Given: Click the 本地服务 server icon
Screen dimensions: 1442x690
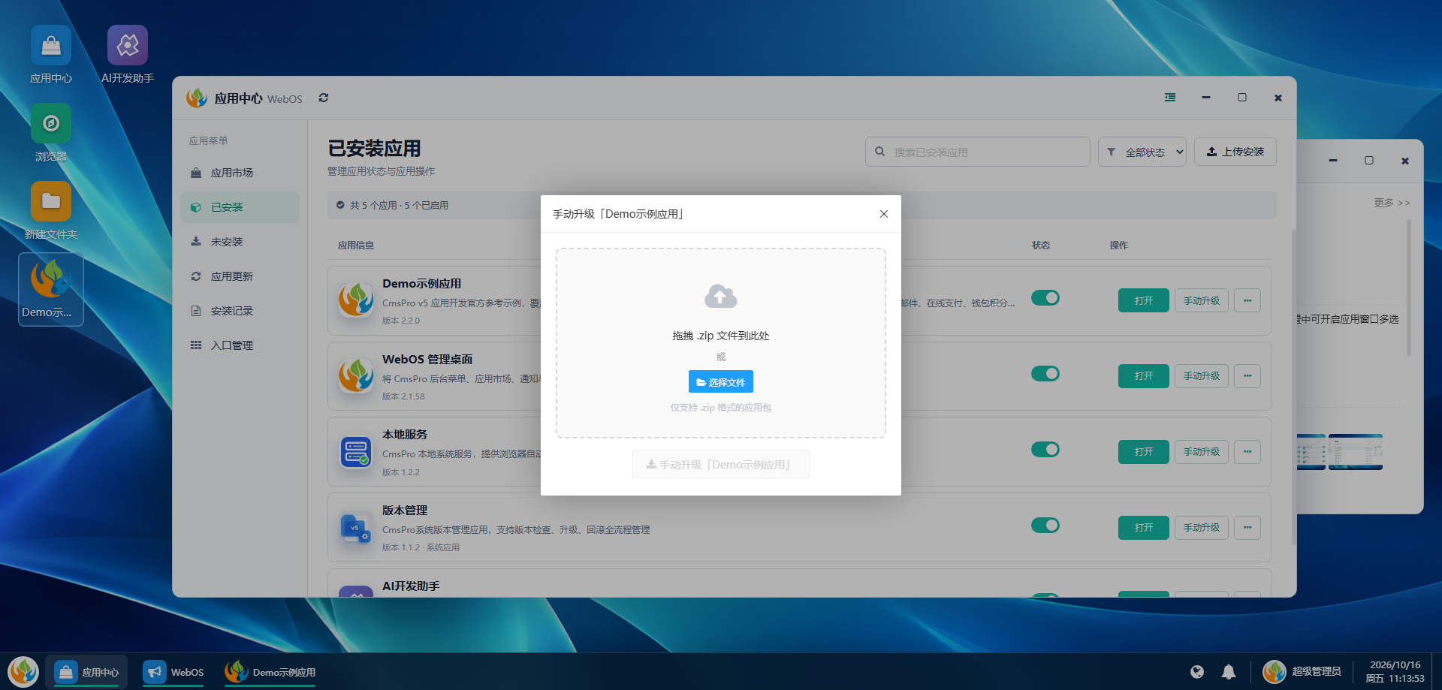Looking at the screenshot, I should 356,452.
